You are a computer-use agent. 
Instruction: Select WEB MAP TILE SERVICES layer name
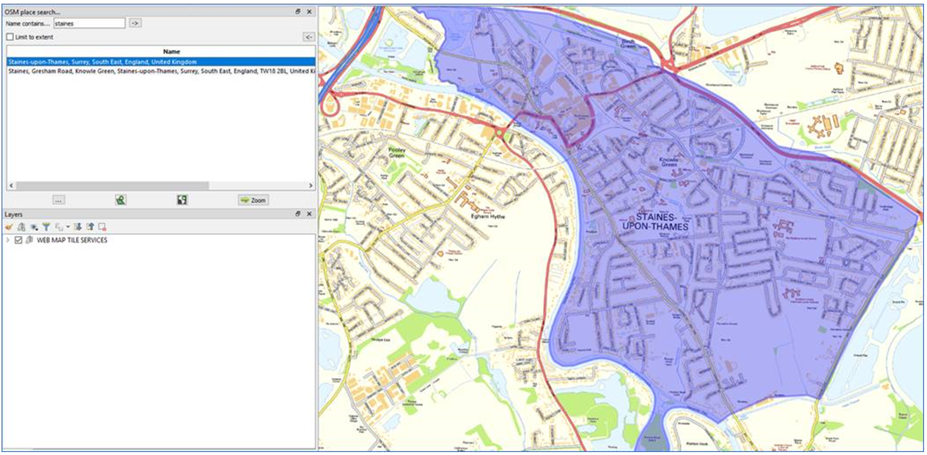coord(72,240)
